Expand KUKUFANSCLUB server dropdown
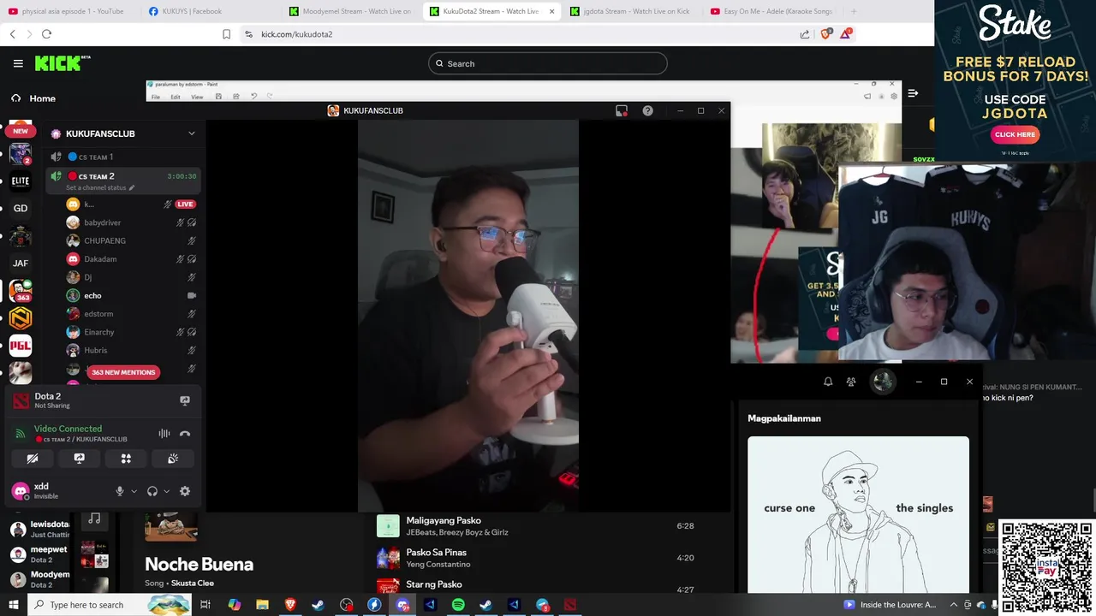 [192, 133]
